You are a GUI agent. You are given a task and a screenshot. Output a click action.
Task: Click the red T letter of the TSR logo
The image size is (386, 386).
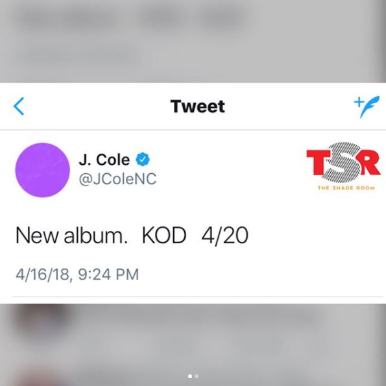(x=318, y=163)
